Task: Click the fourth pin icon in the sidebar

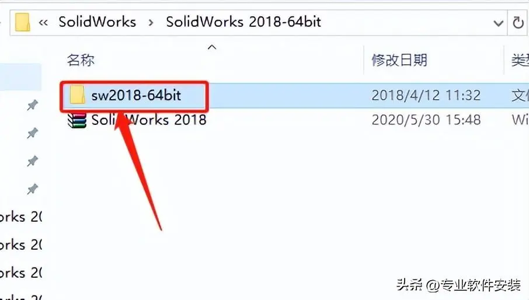Action: coord(32,190)
